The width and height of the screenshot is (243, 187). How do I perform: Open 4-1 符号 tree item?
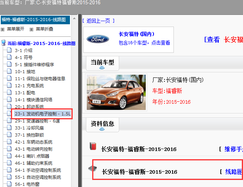pyautogui.click(x=23, y=58)
